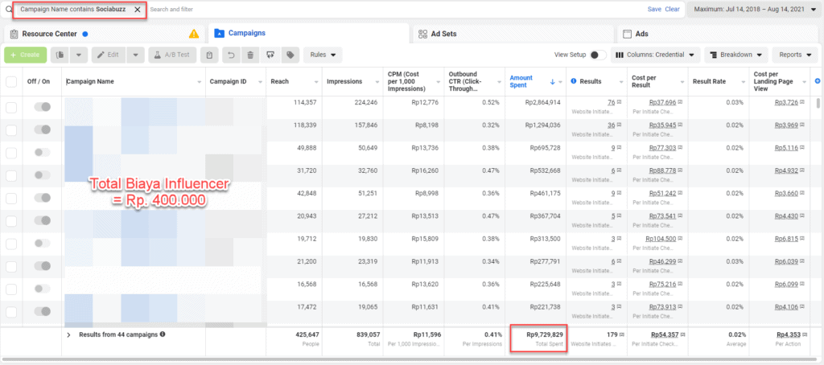The image size is (824, 365).
Task: Click the Save filter link
Action: coord(654,10)
